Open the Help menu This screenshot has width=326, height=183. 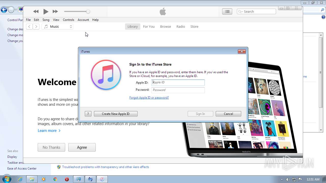pyautogui.click(x=95, y=20)
